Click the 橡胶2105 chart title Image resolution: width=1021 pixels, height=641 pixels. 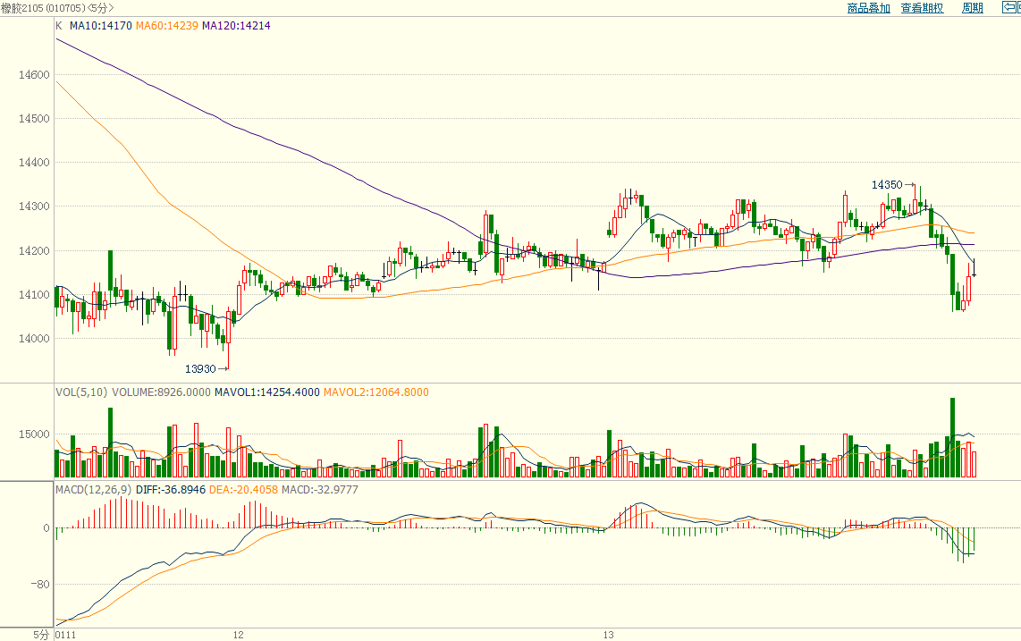pos(24,8)
